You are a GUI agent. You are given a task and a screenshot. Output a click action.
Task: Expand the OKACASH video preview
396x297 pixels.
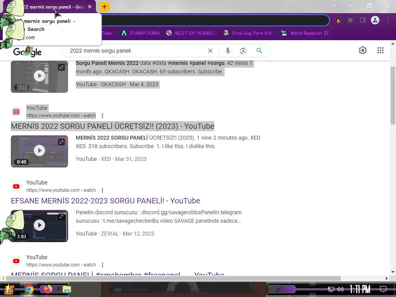61,67
